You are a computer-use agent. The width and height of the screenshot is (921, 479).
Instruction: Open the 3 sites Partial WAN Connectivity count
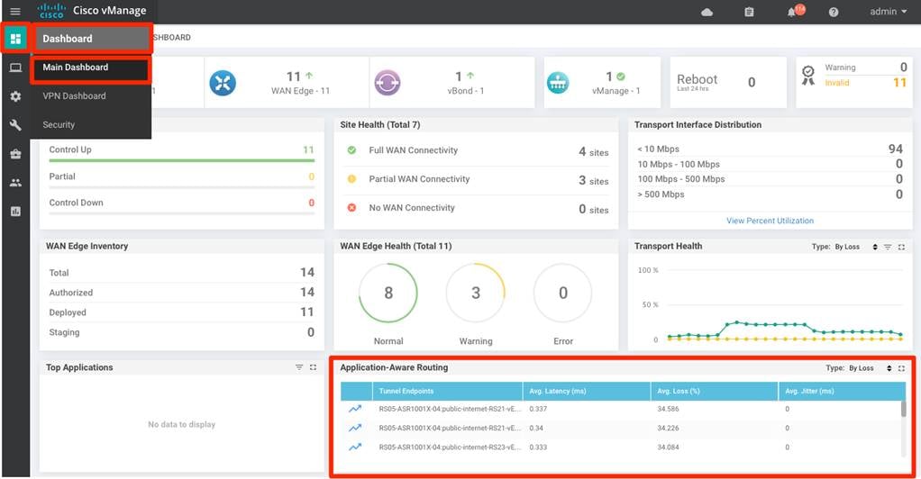[593, 180]
